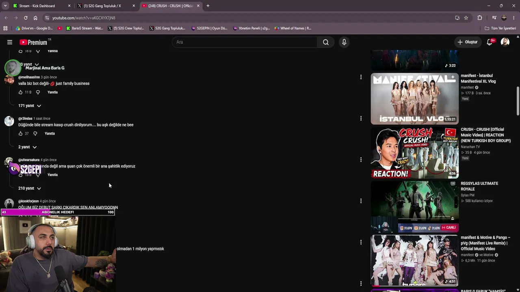Open the (5) S2G Crew Topluluk bookmark

126,28
